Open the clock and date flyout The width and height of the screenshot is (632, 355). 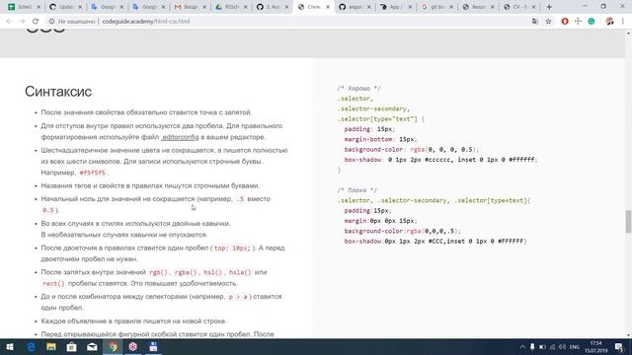point(596,347)
